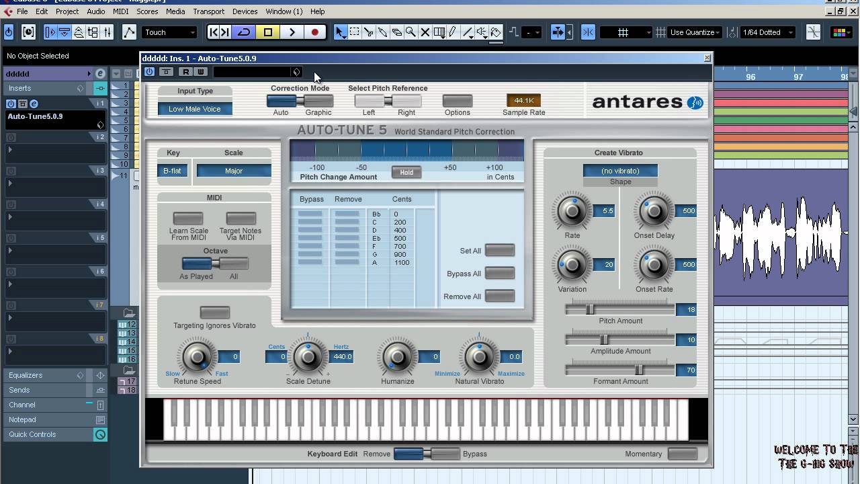The width and height of the screenshot is (860, 484).
Task: Select the Mute X tool
Action: tap(425, 32)
